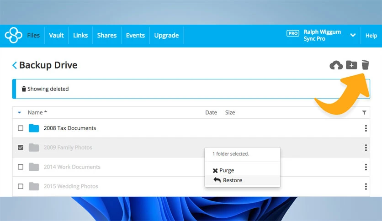Click the 1 folder selected text
This screenshot has height=221, width=382.
coord(231,154)
